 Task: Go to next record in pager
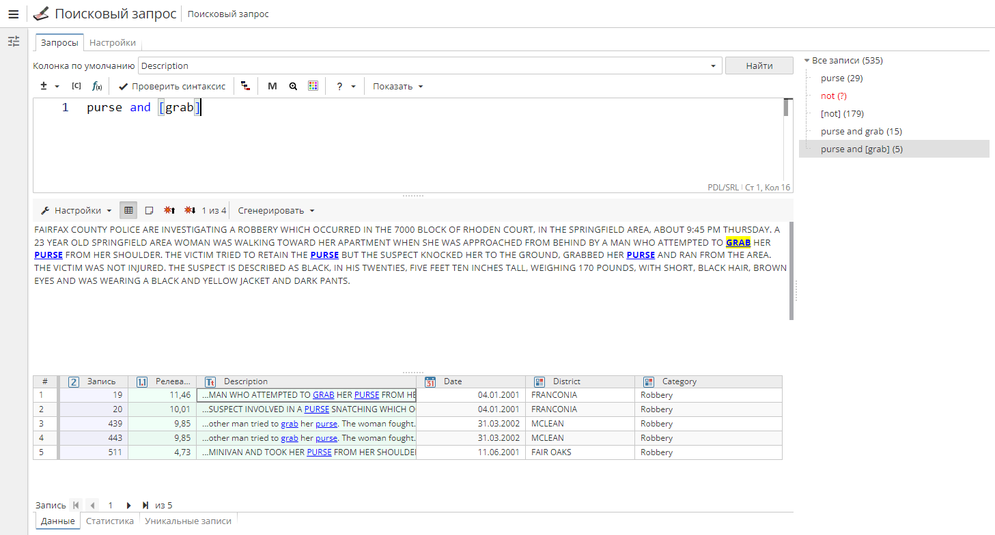pos(128,505)
